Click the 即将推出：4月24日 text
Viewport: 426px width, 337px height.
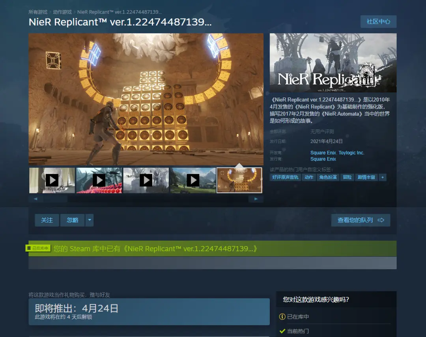[x=77, y=309]
